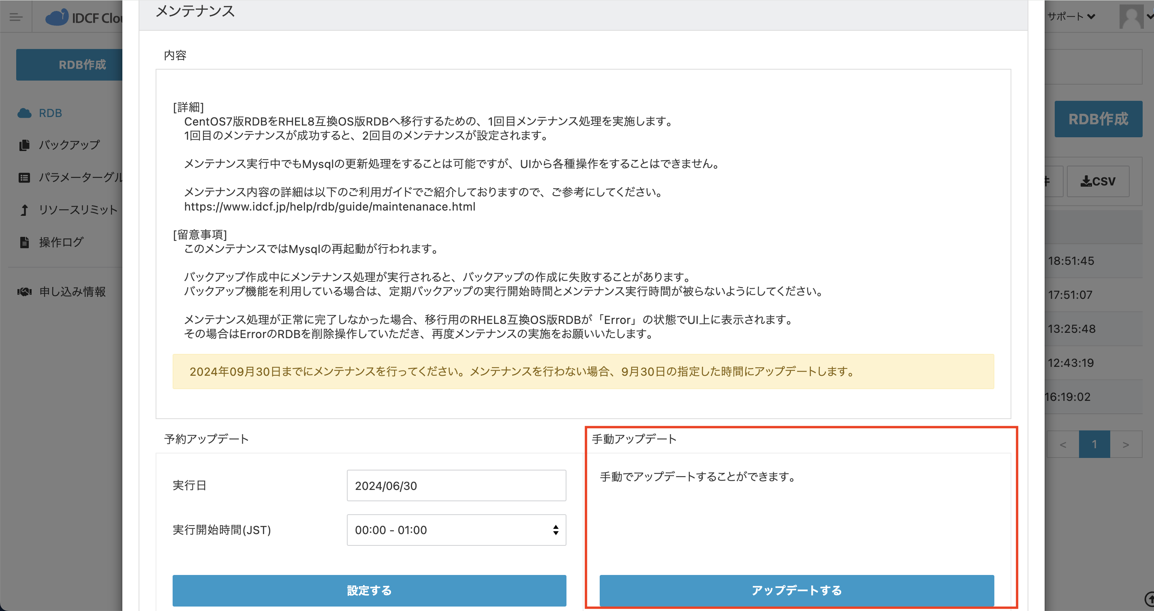Viewport: 1154px width, 611px height.
Task: Click the パラメーターグループ list icon
Action: 24,177
